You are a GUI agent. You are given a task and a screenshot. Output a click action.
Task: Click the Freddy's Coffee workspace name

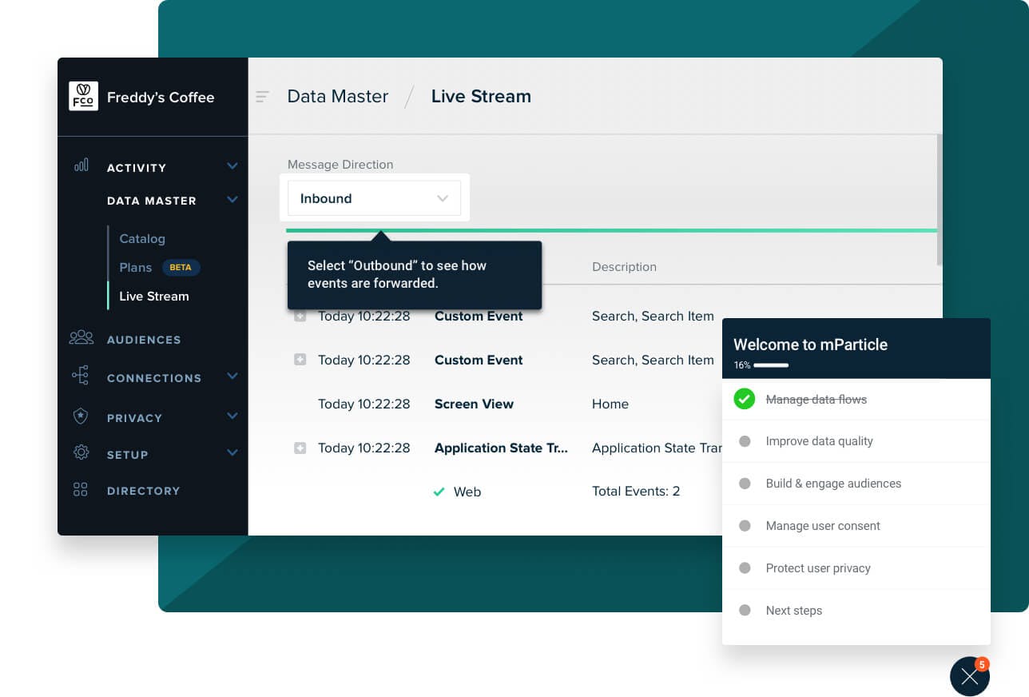[161, 98]
